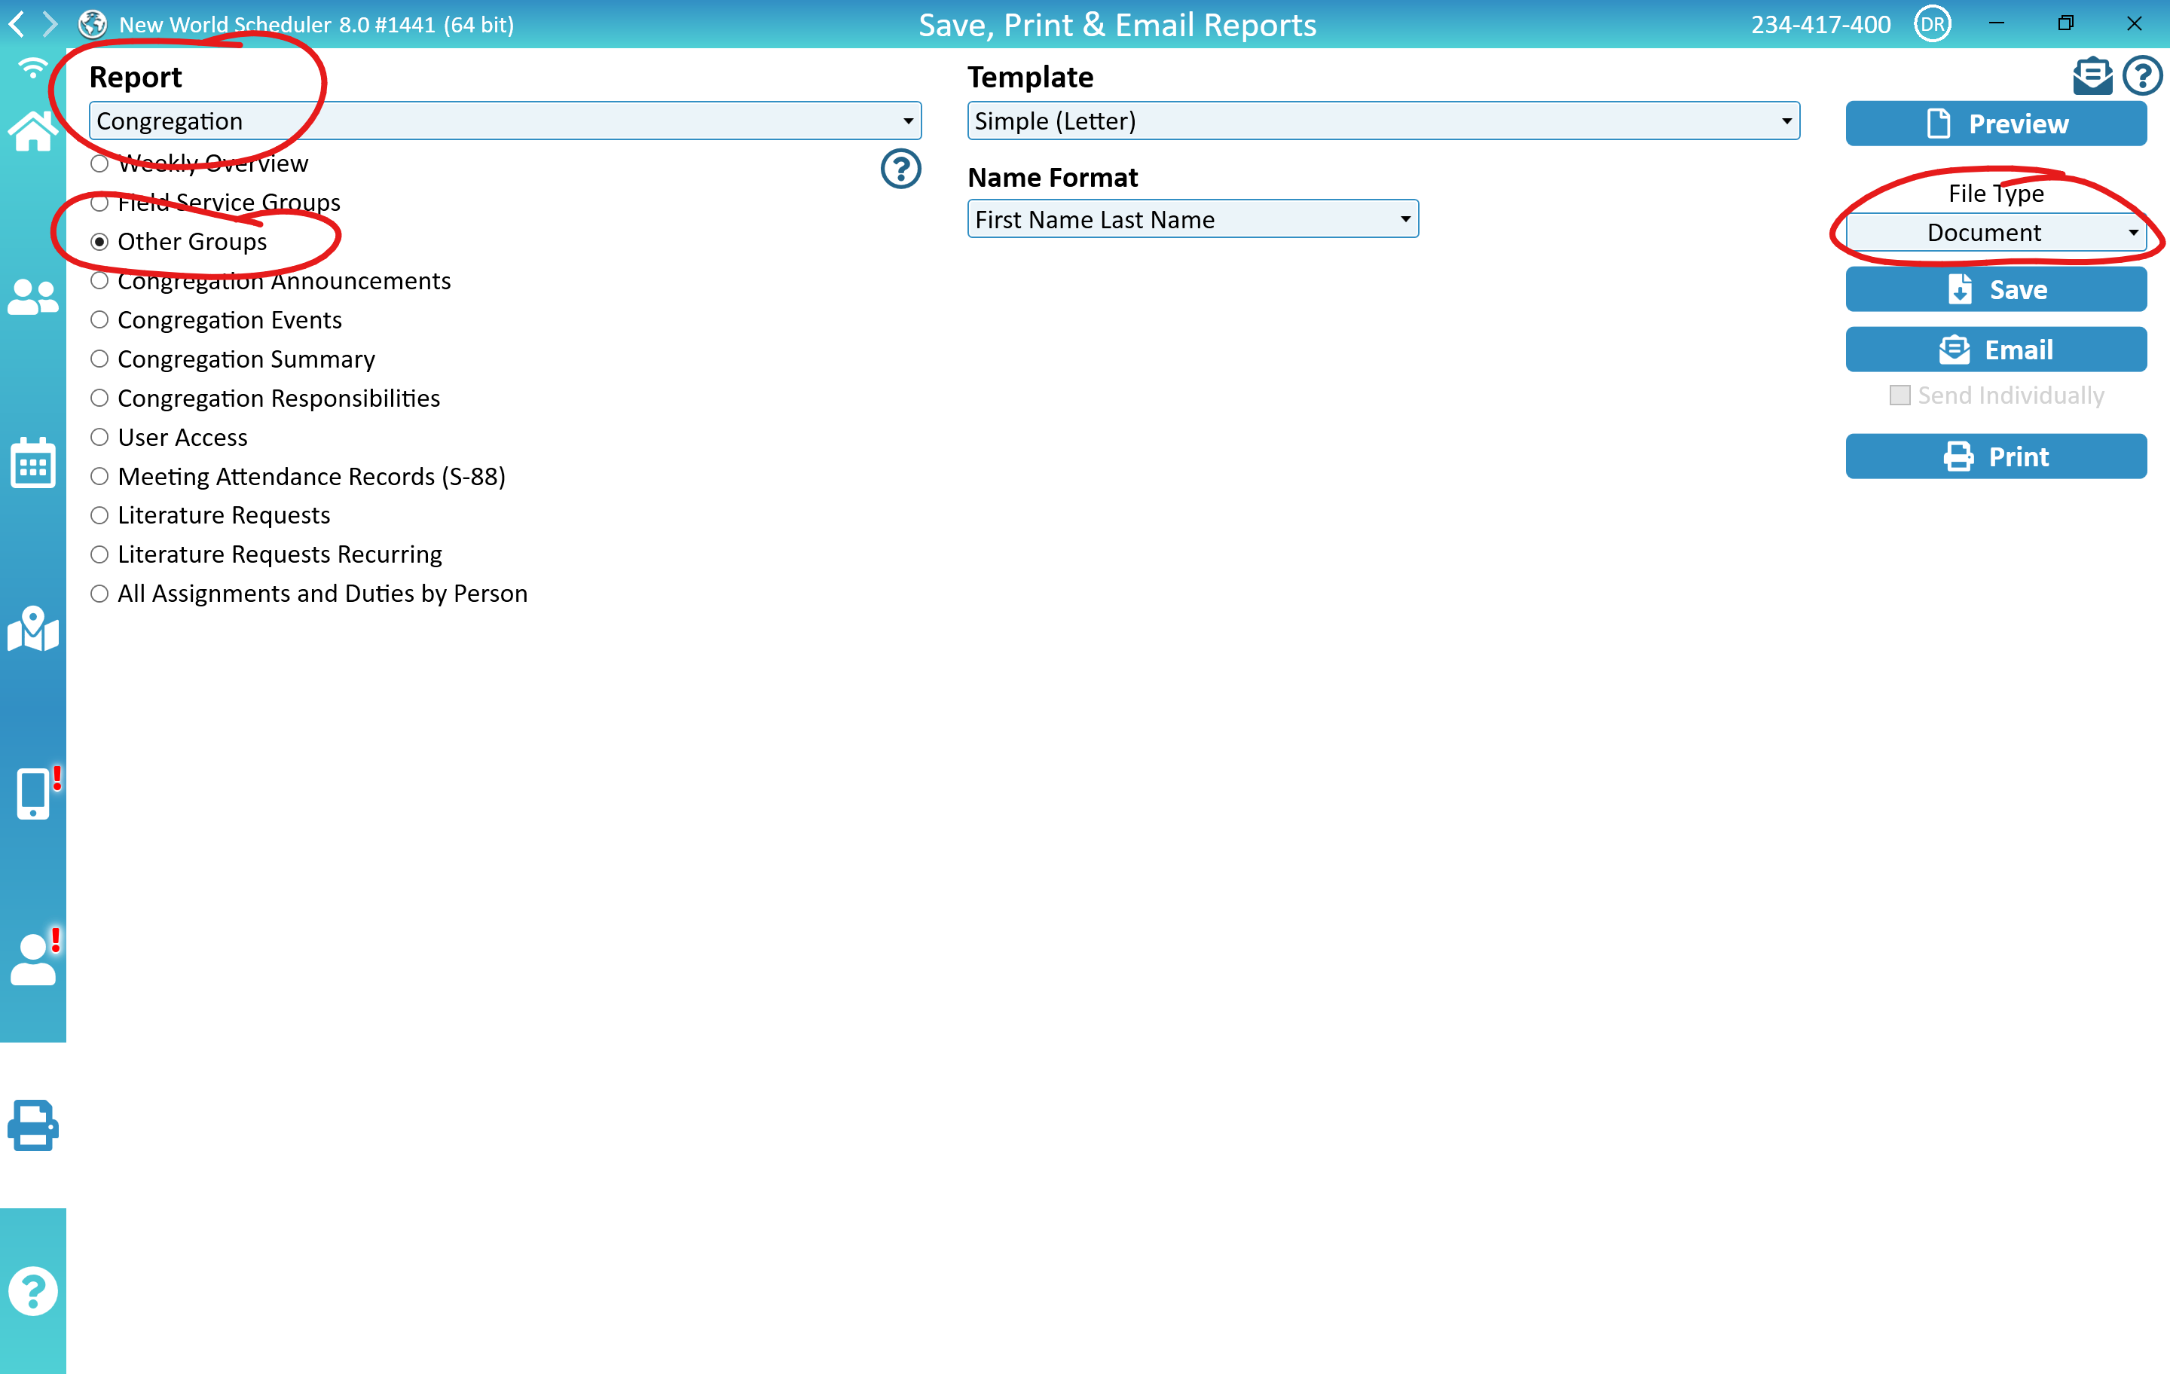The image size is (2170, 1374).
Task: Open the Name Format dropdown
Action: pyautogui.click(x=1191, y=219)
